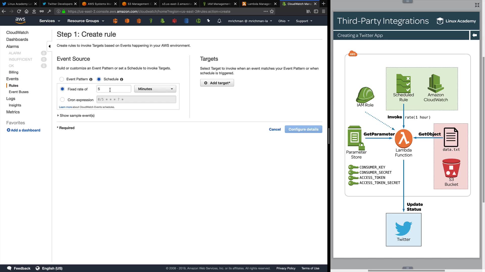Collapse the CloudWatch sidebar arrow
Viewport: 485px width, 272px height.
(x=50, y=46)
